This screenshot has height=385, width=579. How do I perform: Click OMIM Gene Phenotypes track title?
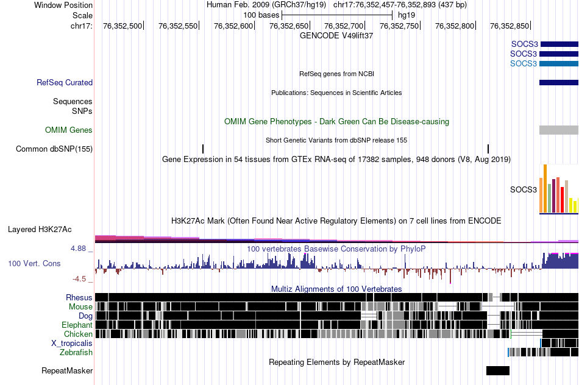click(337, 121)
